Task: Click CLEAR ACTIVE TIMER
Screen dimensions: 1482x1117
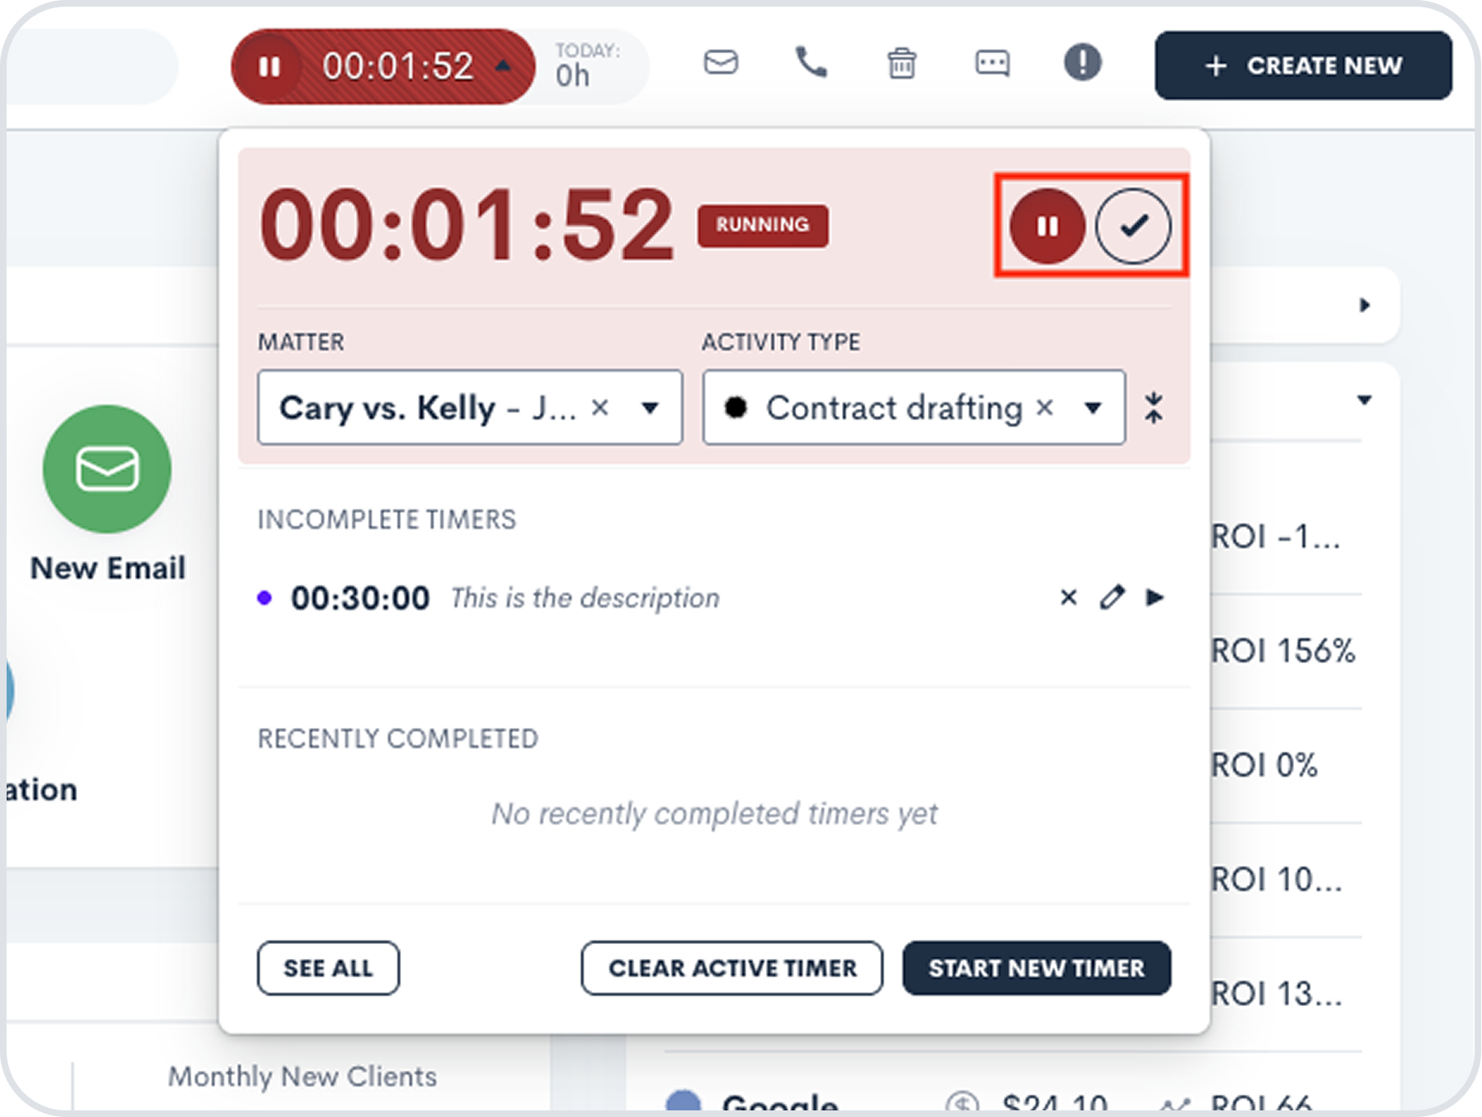Action: pos(732,968)
